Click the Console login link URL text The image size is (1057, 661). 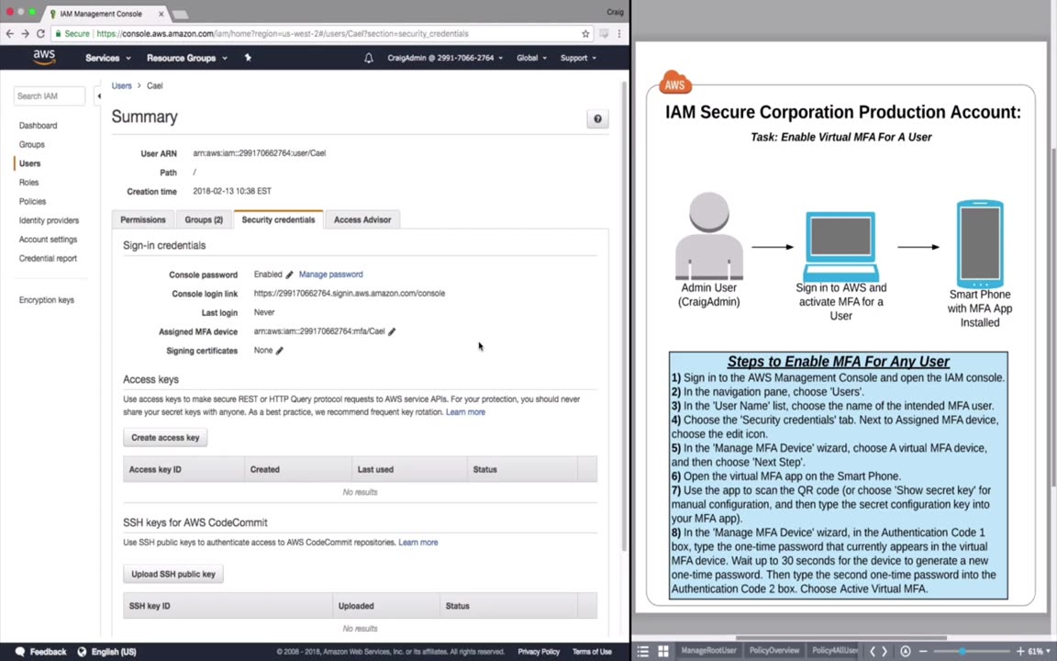click(x=350, y=294)
